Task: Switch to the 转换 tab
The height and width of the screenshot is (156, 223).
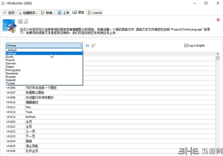Action: click(48, 13)
